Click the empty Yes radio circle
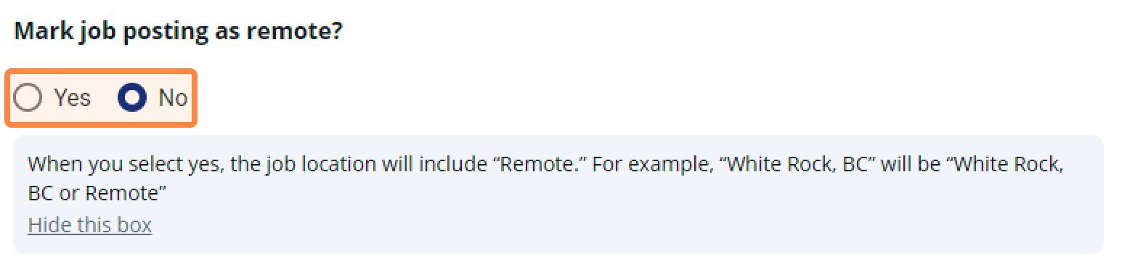 pos(28,98)
